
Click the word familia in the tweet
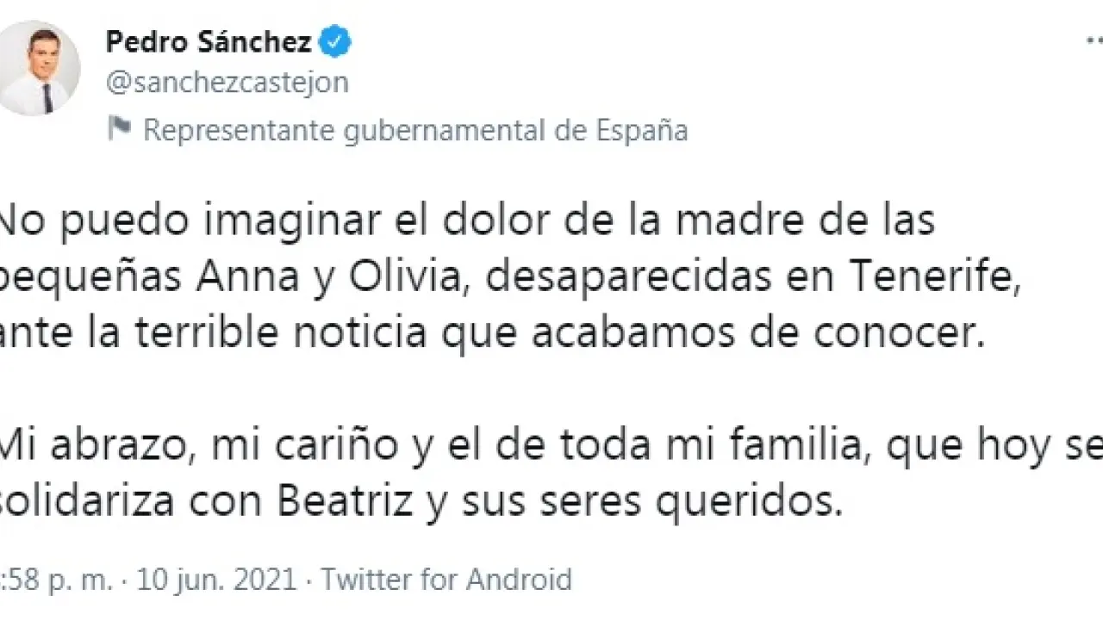tap(797, 446)
